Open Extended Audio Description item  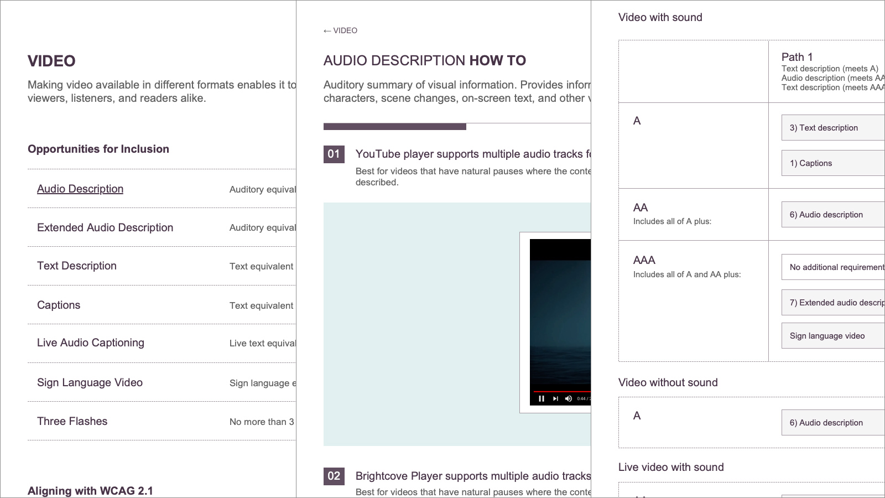[x=105, y=227]
